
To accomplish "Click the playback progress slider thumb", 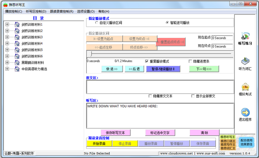I will click(x=91, y=54).
